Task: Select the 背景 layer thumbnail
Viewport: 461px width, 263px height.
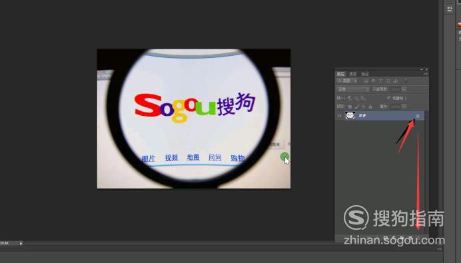Action: click(x=350, y=116)
